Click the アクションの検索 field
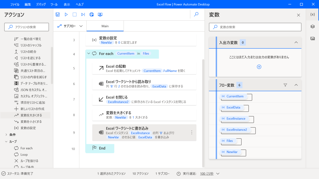This screenshot has height=179, width=319. click(x=27, y=27)
